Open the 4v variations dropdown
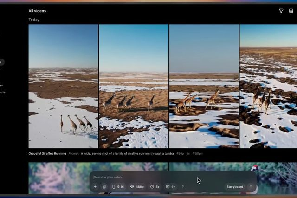This screenshot has width=297, height=198. point(170,187)
